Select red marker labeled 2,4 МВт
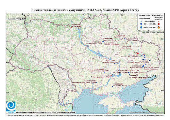 tap(131, 50)
